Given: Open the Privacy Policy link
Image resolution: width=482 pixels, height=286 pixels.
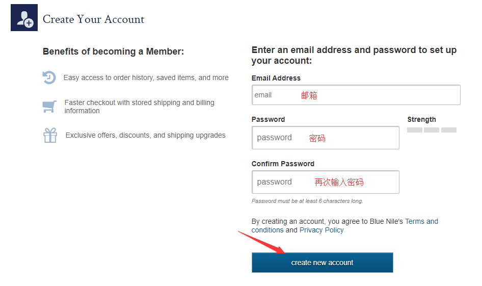Looking at the screenshot, I should 322,230.
